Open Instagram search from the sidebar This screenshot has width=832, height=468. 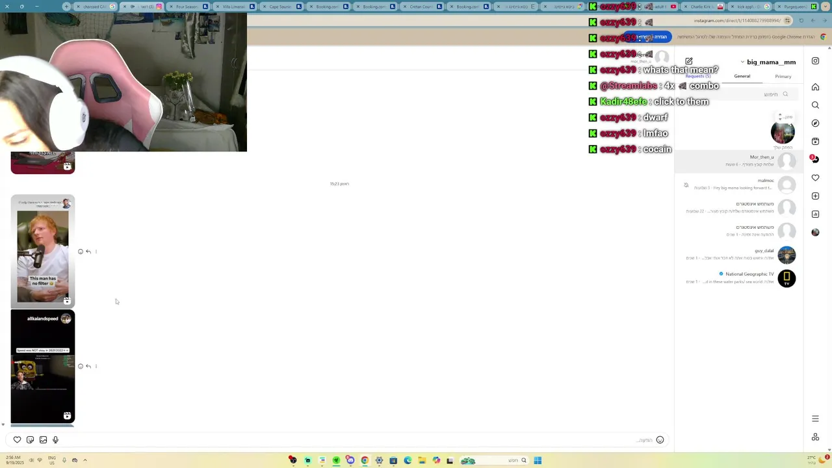(x=815, y=105)
